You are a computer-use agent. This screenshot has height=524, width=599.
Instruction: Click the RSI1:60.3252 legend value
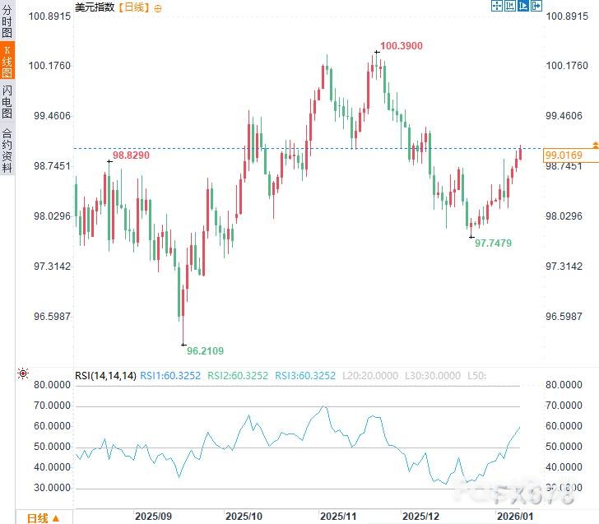click(170, 376)
